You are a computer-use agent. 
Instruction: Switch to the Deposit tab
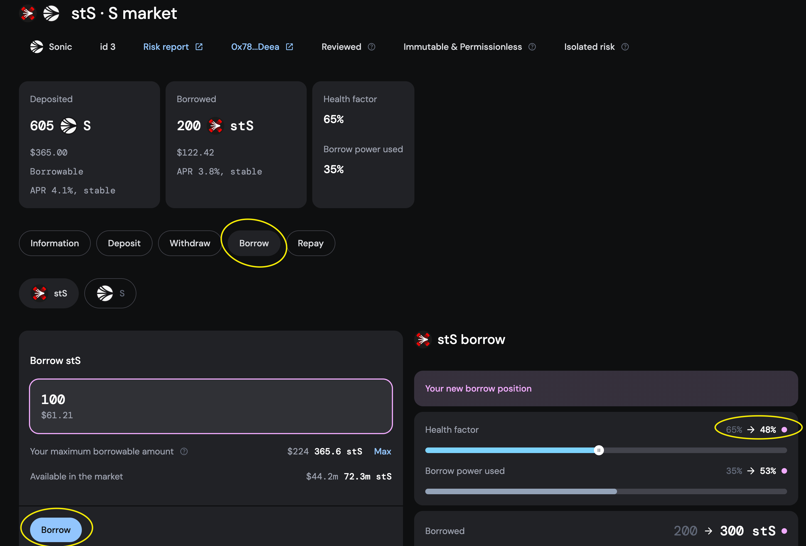(x=124, y=243)
